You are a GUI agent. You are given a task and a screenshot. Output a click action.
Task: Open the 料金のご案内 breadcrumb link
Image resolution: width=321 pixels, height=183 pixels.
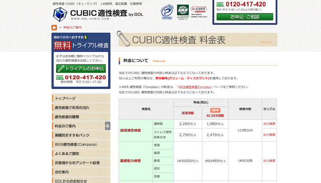point(72,27)
